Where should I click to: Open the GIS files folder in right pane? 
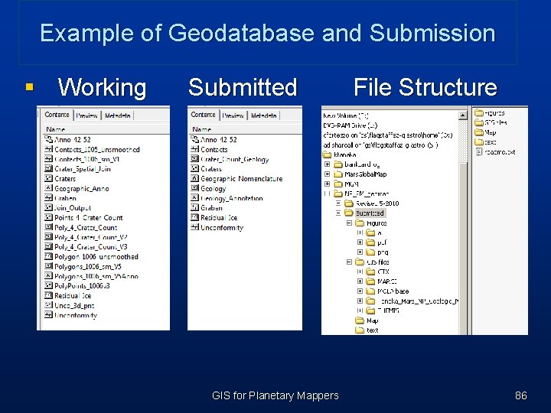coord(491,122)
